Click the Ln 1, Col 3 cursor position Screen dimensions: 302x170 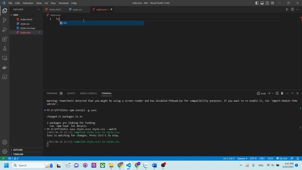coord(228,159)
